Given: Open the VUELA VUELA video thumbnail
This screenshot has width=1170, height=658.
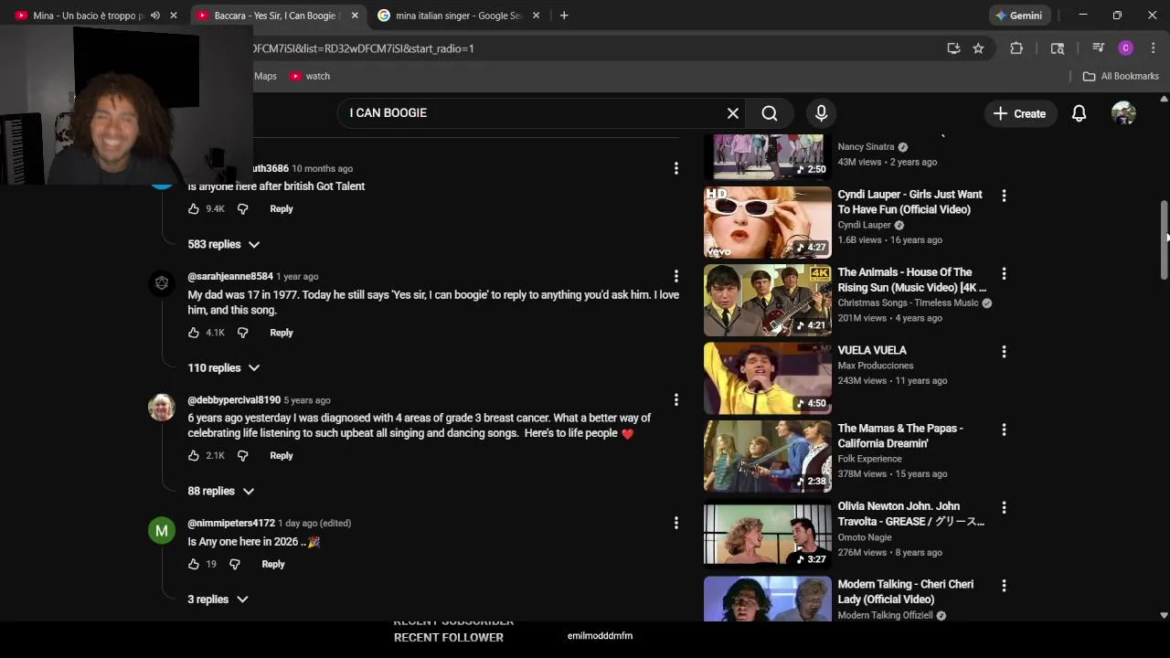Looking at the screenshot, I should coord(767,378).
